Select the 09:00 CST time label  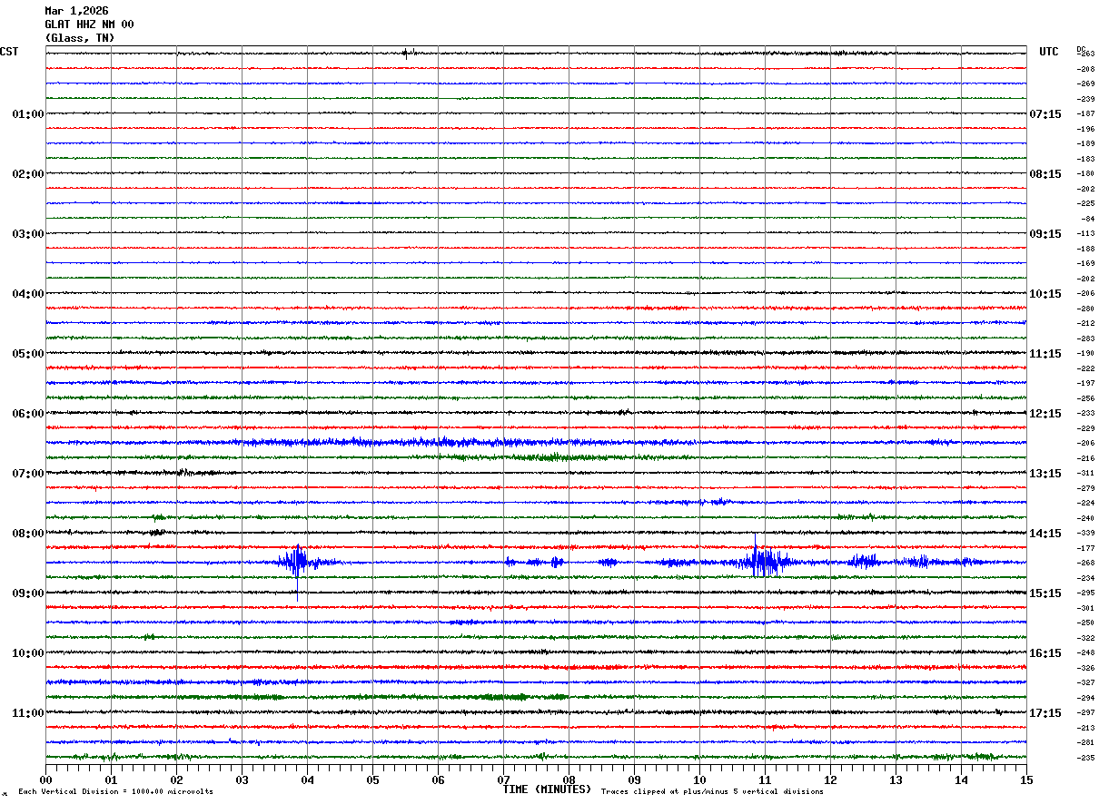pos(28,593)
